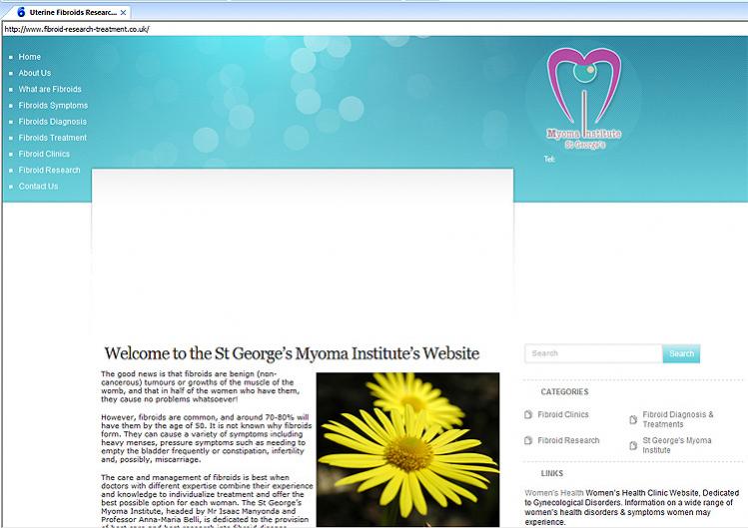Go to the Contact Us page

38,187
